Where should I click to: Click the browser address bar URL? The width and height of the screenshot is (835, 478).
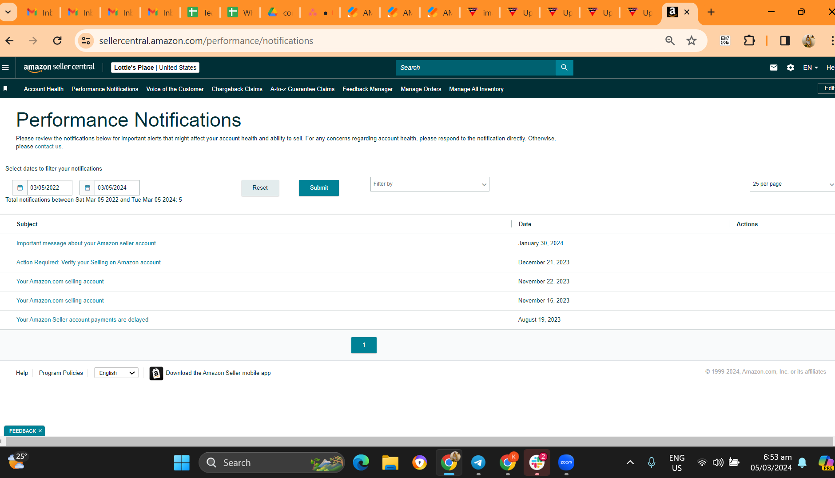206,41
